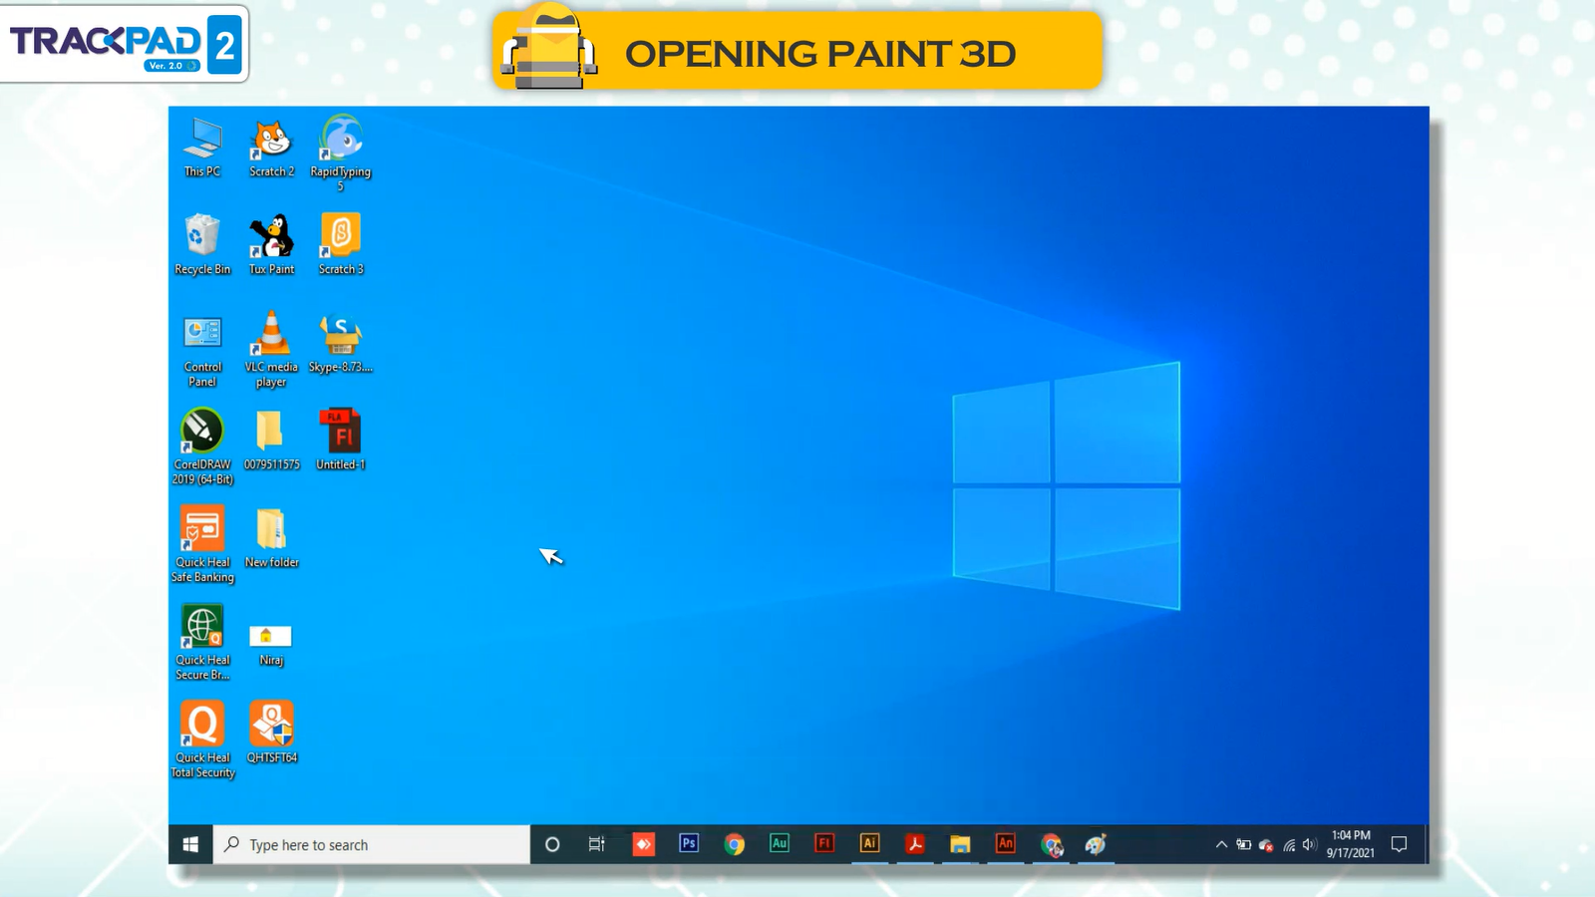Select the Skype installer icon
The width and height of the screenshot is (1595, 897).
pos(341,344)
